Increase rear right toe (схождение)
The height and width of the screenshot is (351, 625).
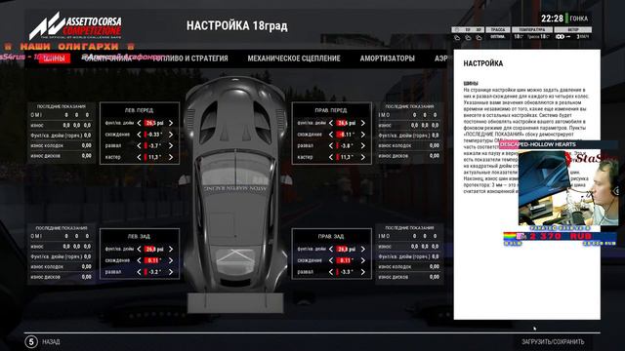[362, 260]
